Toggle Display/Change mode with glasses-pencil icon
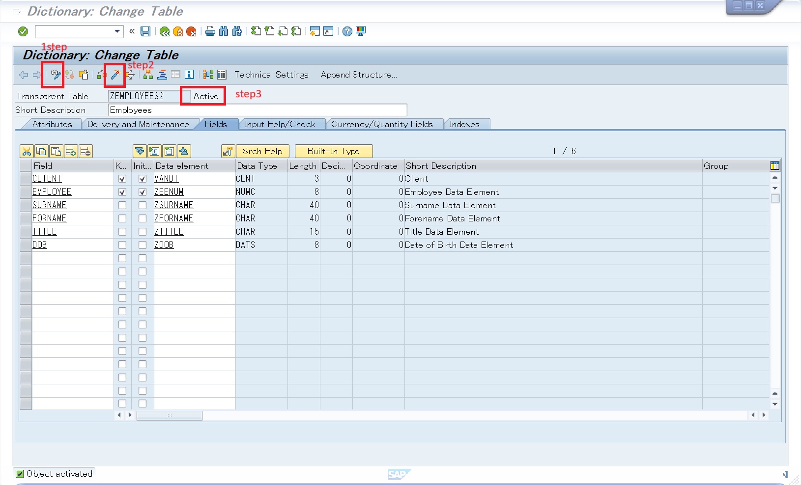Screen dimensions: 801x485 (55, 75)
